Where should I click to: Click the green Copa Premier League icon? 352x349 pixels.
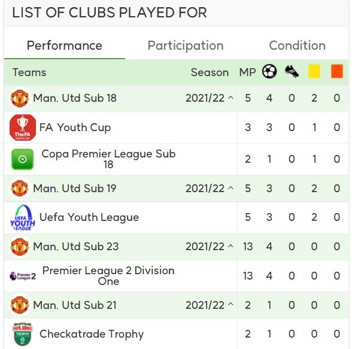point(23,159)
